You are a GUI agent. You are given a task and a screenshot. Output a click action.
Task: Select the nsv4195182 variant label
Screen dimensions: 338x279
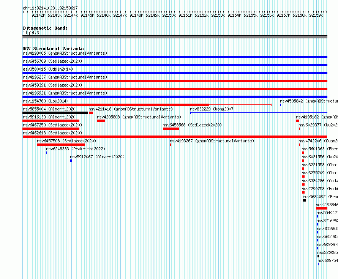(x=317, y=117)
